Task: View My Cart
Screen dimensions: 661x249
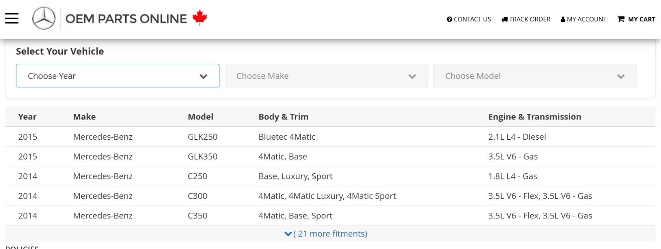Action: coord(636,19)
